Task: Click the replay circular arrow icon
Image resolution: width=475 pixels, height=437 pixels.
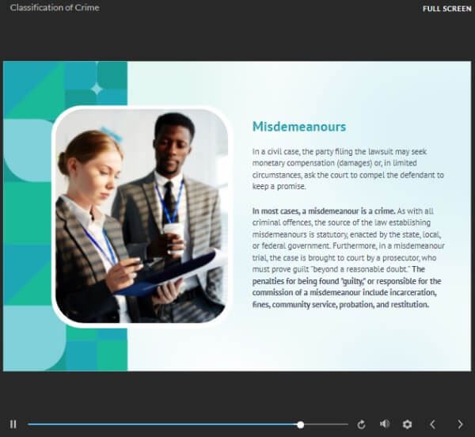Action: coord(361,424)
